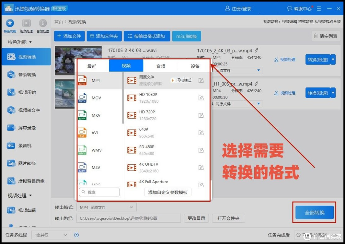The height and width of the screenshot is (244, 345).
Task: Click the task multithread info icon
Action: coord(76,235)
